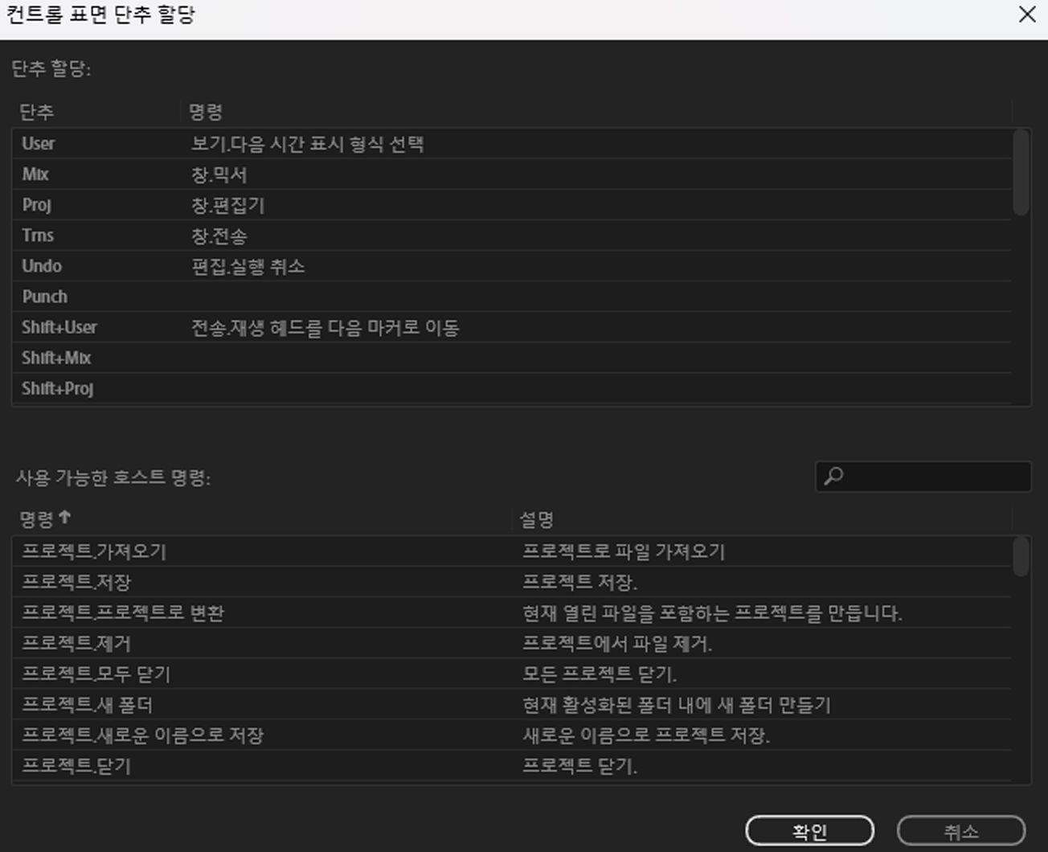Sort by the 명령 column header with arrow
Screen dimensions: 1048x852
[45, 518]
